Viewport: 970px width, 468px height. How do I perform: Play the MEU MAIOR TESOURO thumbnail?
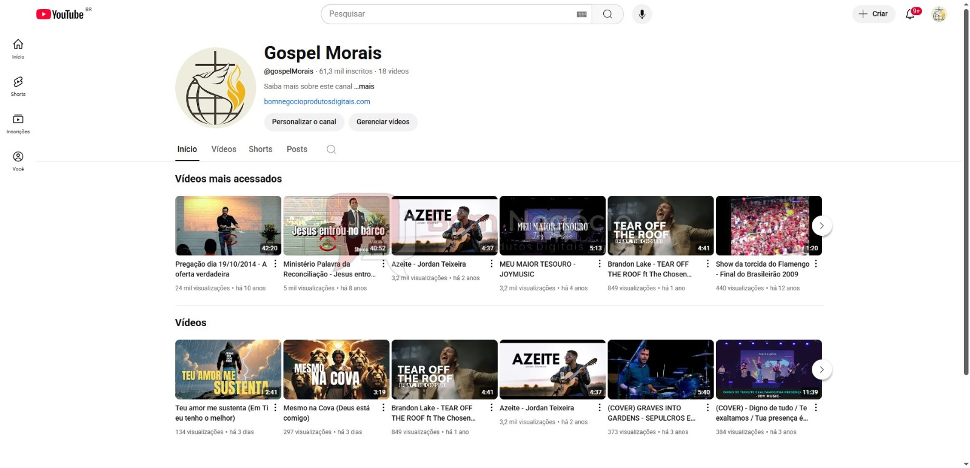tap(552, 226)
